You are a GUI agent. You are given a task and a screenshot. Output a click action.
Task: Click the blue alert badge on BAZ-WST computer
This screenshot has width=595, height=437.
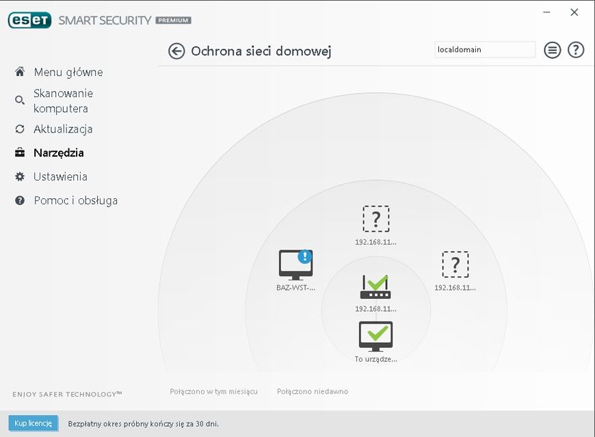pos(305,257)
